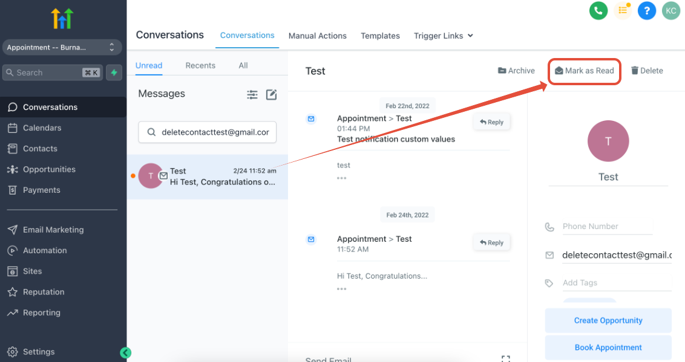The width and height of the screenshot is (685, 362).
Task: Delete the Test conversation with trash icon
Action: pyautogui.click(x=646, y=70)
